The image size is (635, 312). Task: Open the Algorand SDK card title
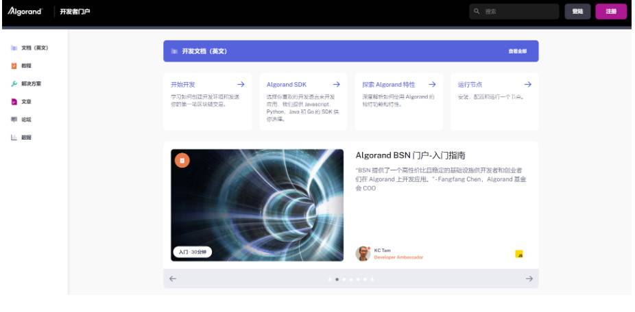pyautogui.click(x=287, y=84)
